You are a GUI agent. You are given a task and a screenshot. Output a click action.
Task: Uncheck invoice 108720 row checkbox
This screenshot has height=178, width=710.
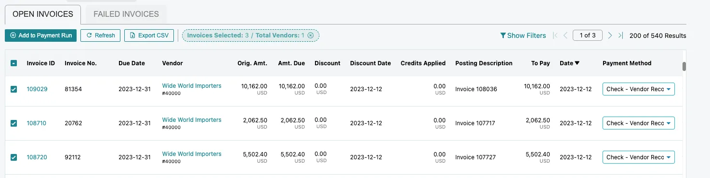point(14,157)
